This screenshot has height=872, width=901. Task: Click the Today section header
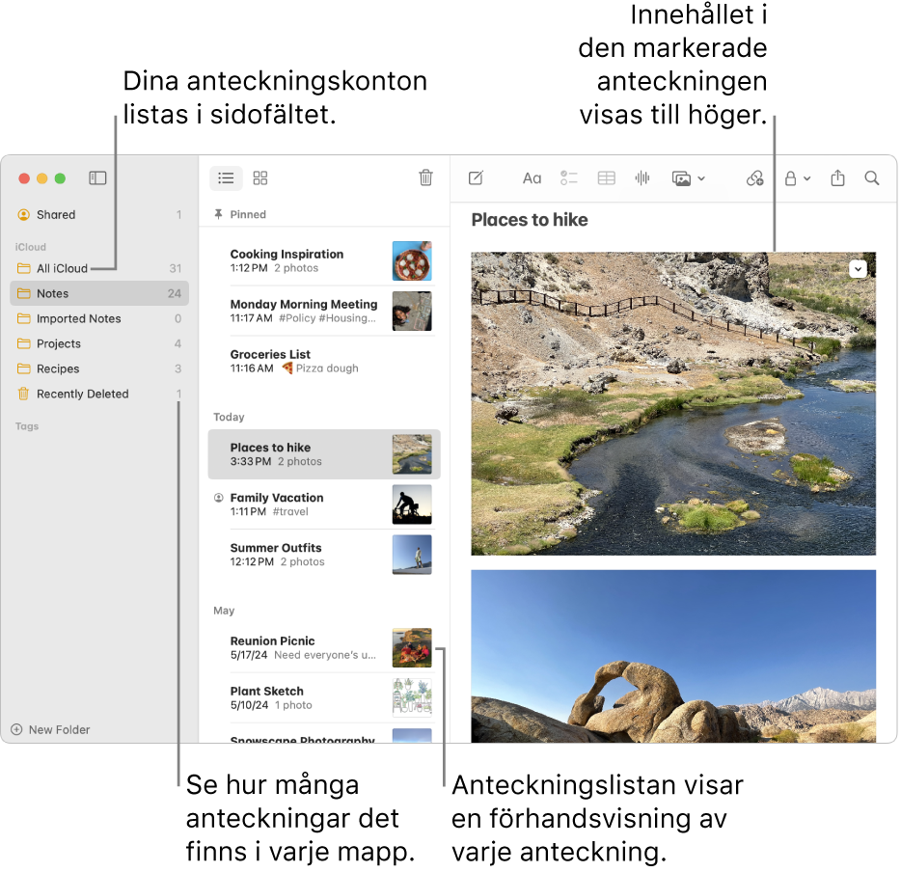pos(229,417)
